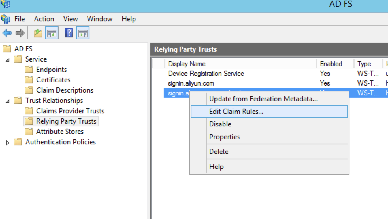Select Endpoints in the tree
The height and width of the screenshot is (219, 388).
pyautogui.click(x=52, y=70)
